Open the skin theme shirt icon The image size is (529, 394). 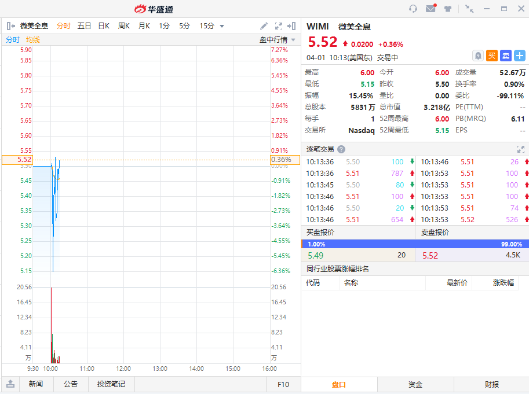448,9
